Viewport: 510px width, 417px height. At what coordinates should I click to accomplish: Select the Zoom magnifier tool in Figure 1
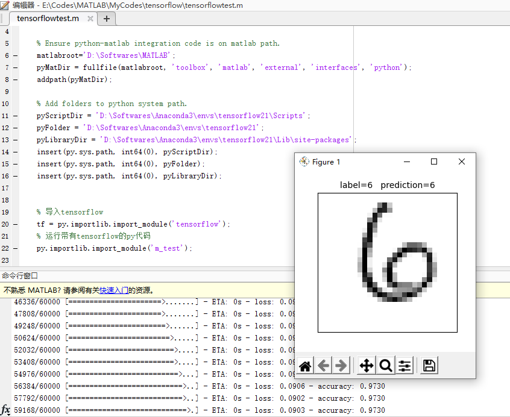[386, 365]
